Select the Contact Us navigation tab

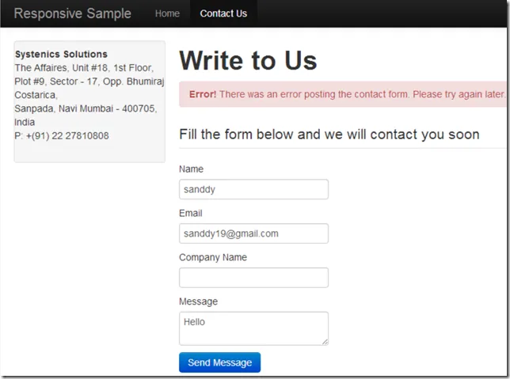click(223, 13)
